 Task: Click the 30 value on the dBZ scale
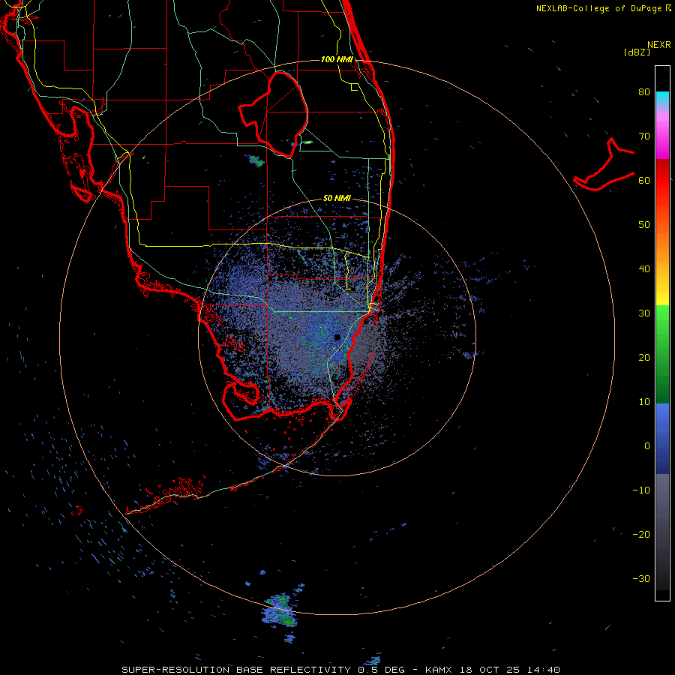[x=644, y=313]
